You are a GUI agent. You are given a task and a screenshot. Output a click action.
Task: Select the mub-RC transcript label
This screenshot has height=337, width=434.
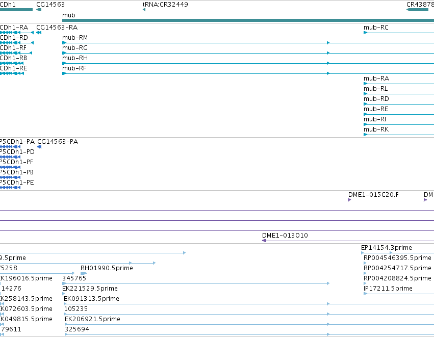coord(376,28)
